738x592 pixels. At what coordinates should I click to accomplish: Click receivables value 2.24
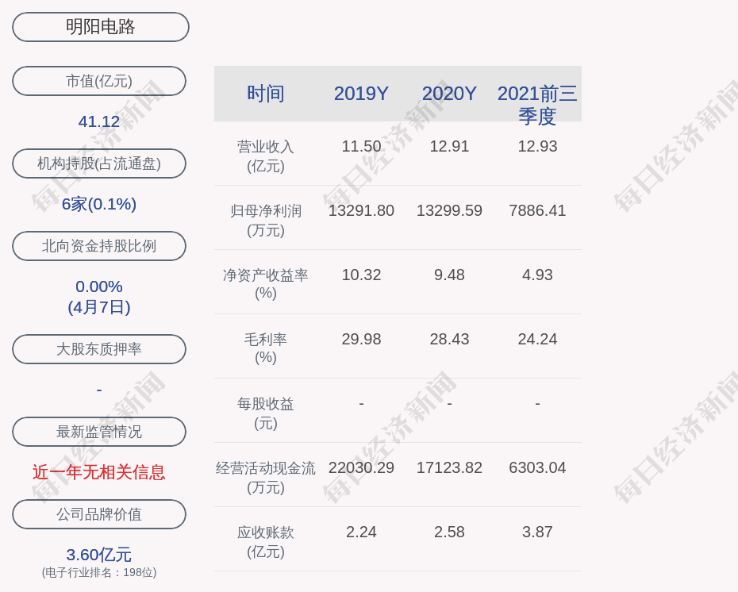point(361,532)
